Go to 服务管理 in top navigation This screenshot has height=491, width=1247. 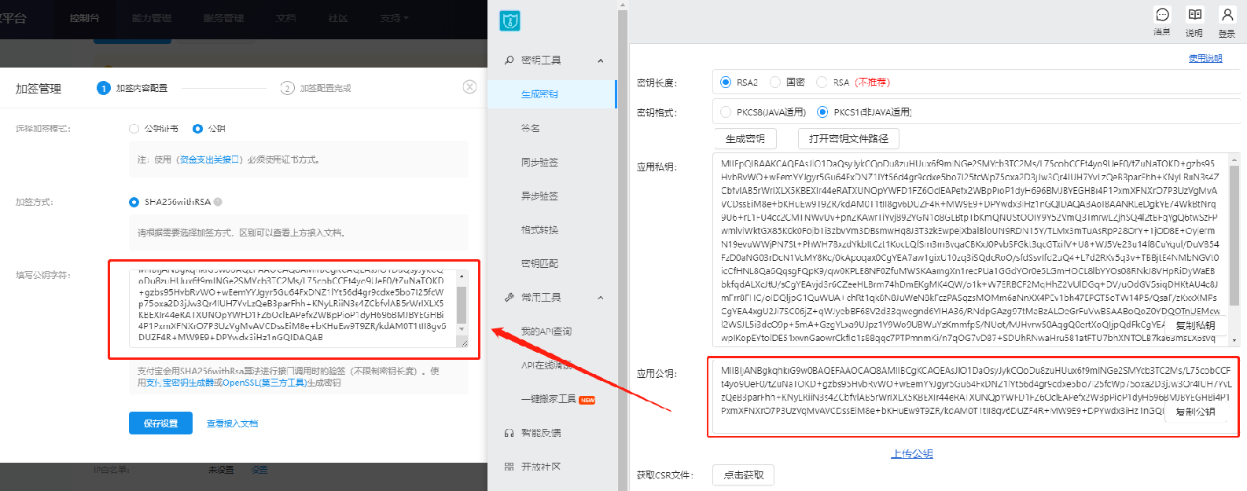pyautogui.click(x=223, y=18)
